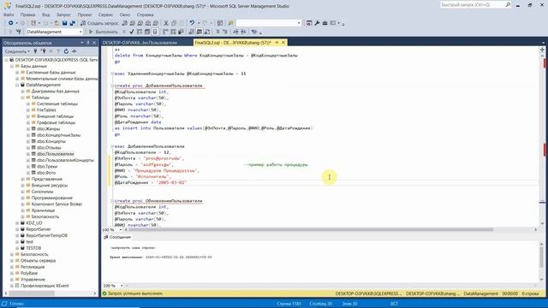Uncomment the selected lines
This screenshot has height=308, width=548.
(224, 32)
